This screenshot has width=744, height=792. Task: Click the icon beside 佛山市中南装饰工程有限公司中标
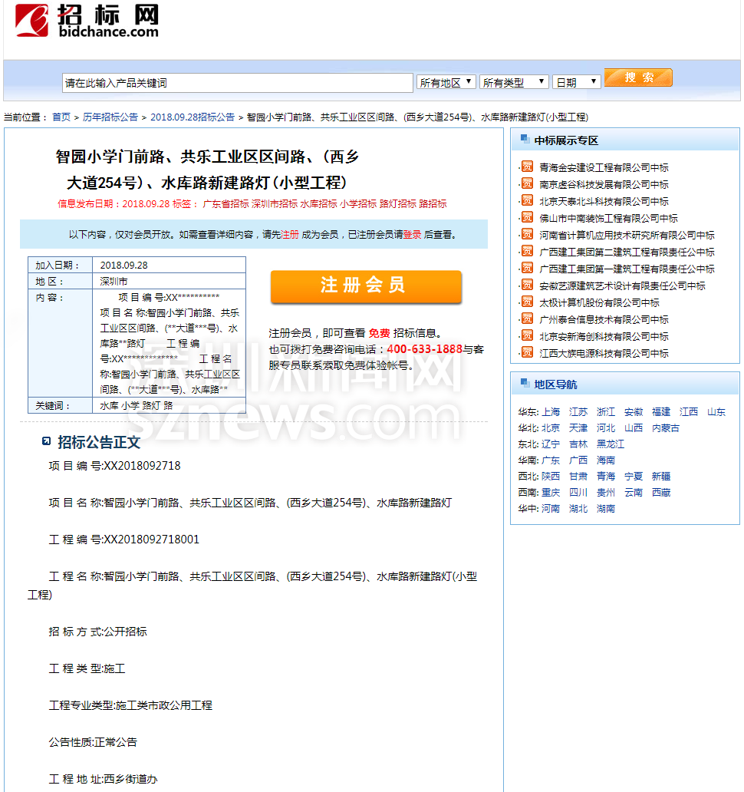(527, 217)
